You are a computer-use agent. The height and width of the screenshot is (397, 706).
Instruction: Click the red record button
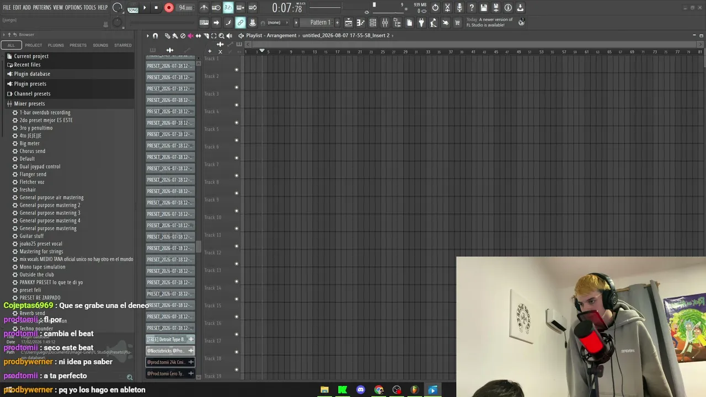[x=169, y=8]
